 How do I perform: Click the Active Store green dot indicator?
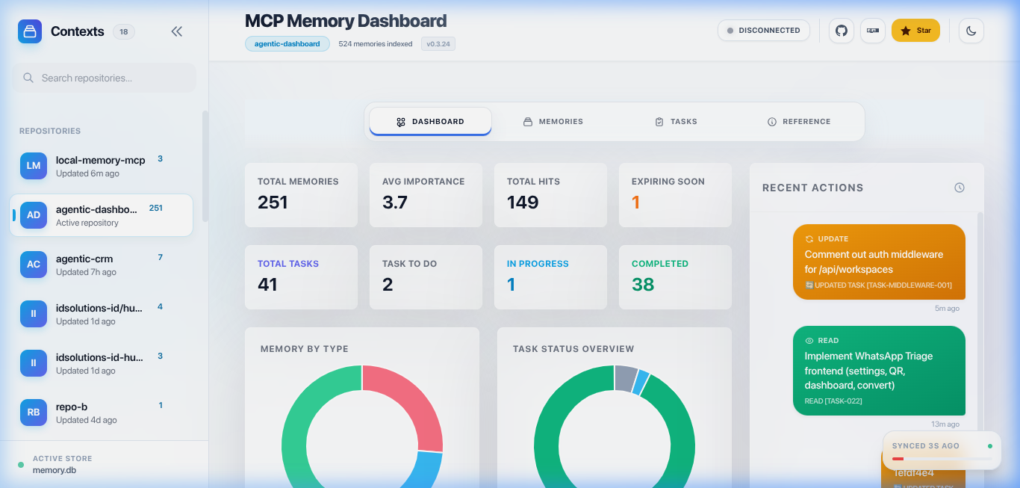pos(21,465)
